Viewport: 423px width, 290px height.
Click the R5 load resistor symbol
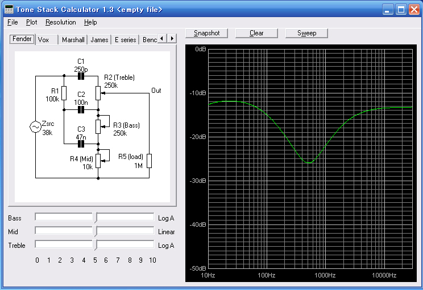tap(149, 160)
